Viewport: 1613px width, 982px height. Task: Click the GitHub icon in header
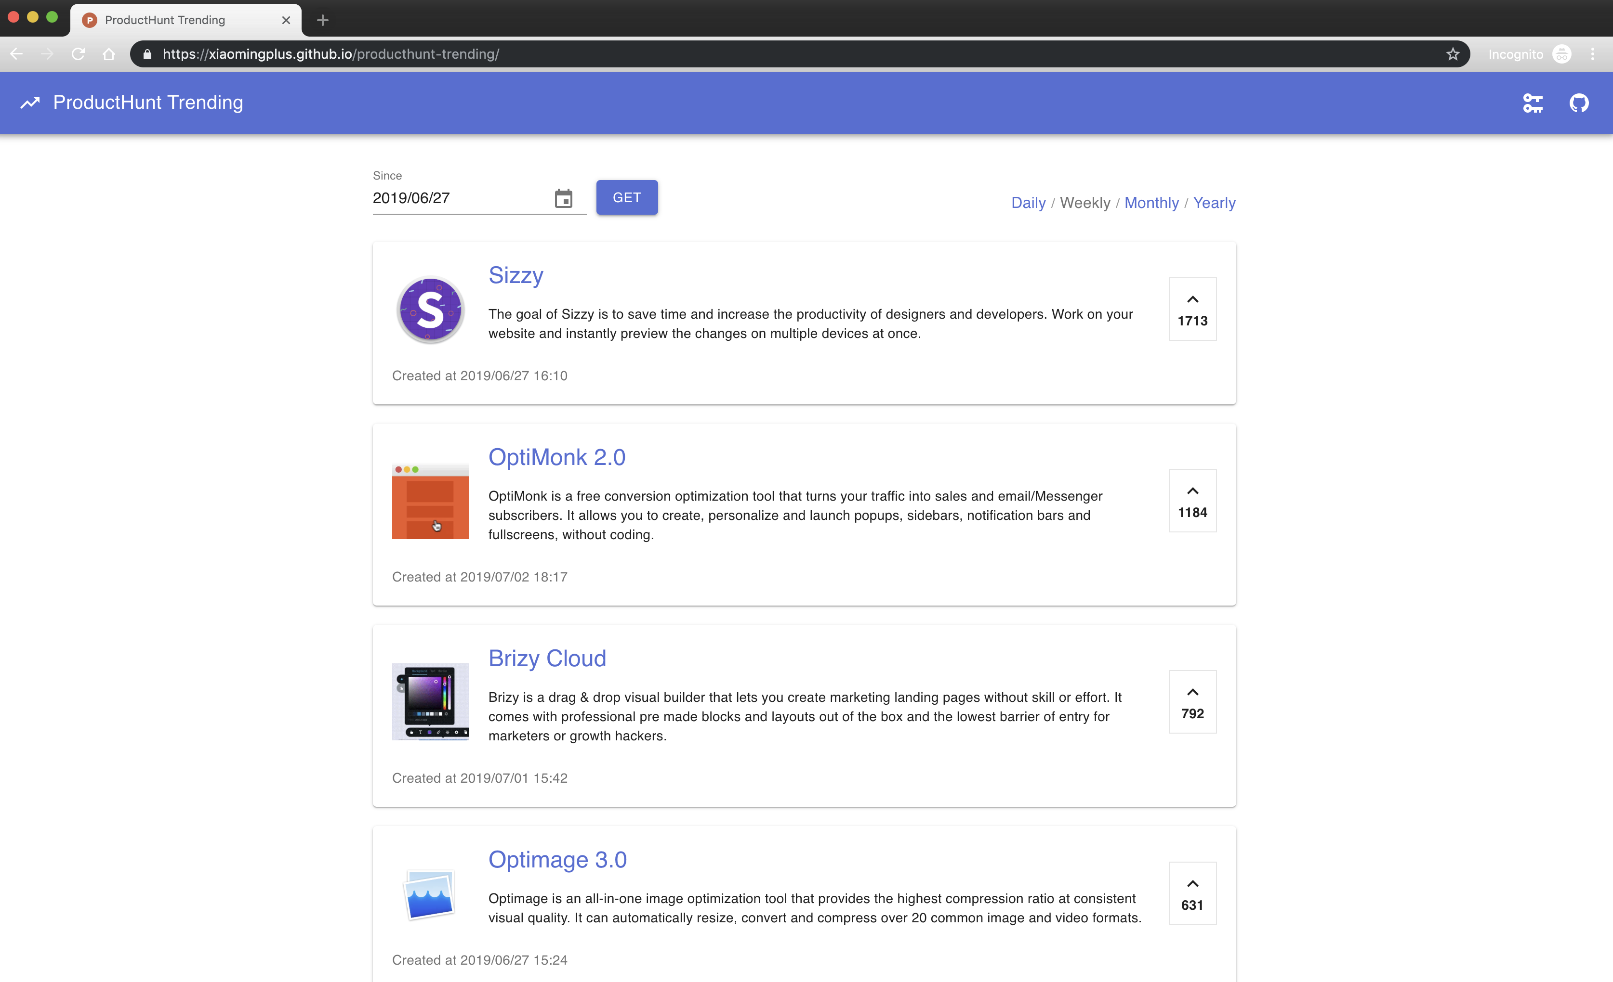pos(1578,103)
